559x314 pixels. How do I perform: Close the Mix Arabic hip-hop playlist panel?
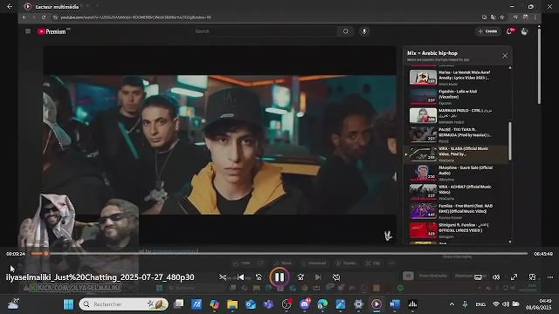click(505, 56)
